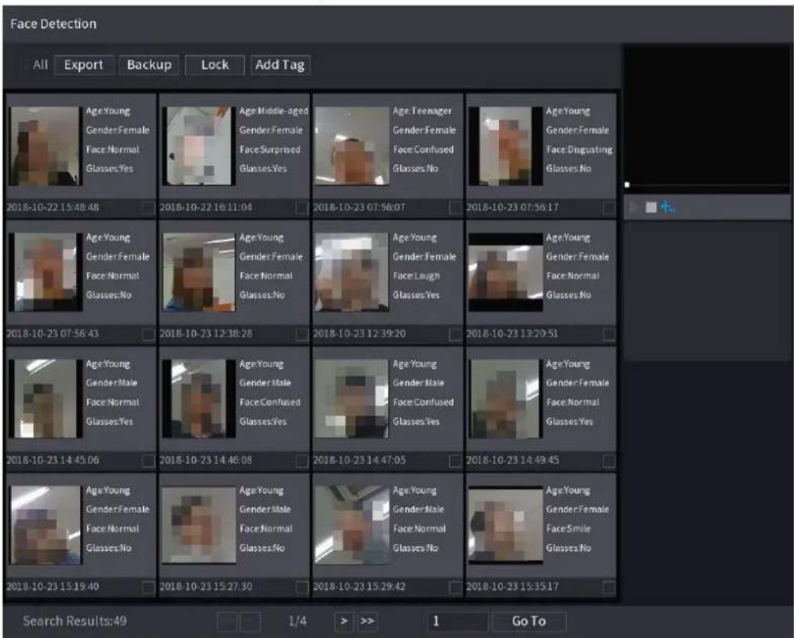The image size is (794, 638).
Task: Open face snapshot from 2018-10-23 14:46:08
Action: pos(198,399)
